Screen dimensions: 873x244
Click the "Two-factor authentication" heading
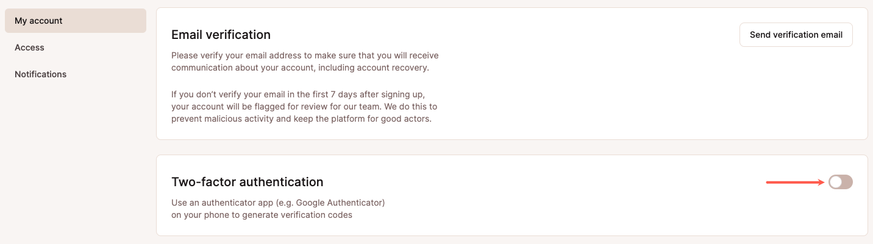[x=247, y=182]
